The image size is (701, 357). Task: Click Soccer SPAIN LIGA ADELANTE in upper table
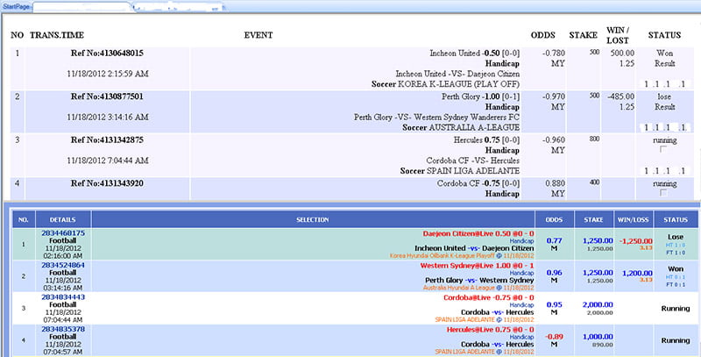tap(459, 171)
